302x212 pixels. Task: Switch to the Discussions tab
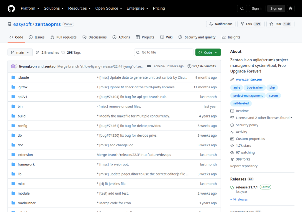pos(95,37)
